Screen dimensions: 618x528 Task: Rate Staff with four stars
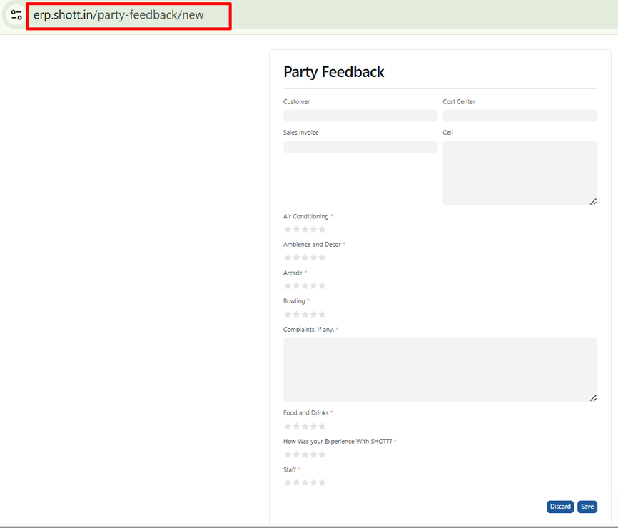click(313, 482)
